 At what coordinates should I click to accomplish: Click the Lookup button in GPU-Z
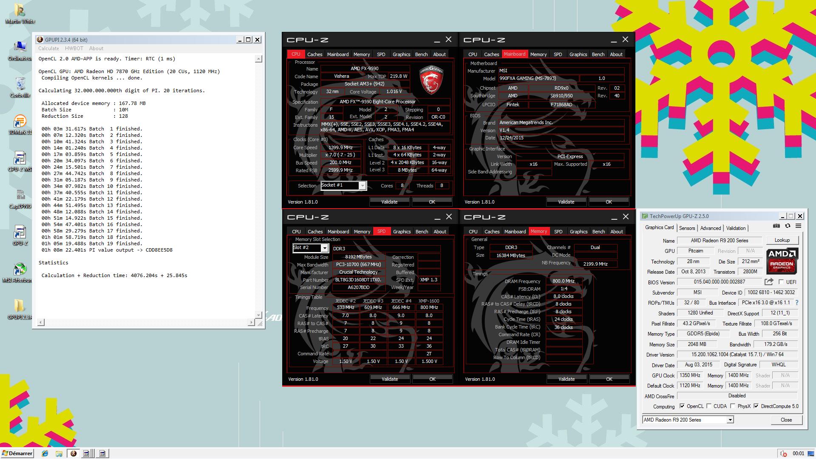(x=782, y=240)
